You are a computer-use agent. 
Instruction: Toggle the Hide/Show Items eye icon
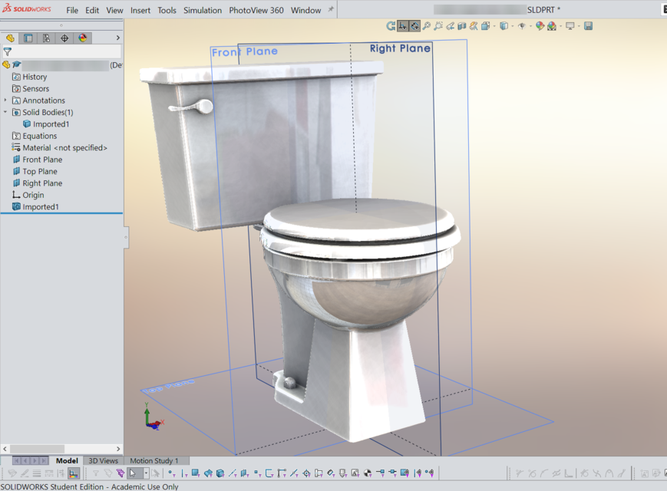(522, 25)
